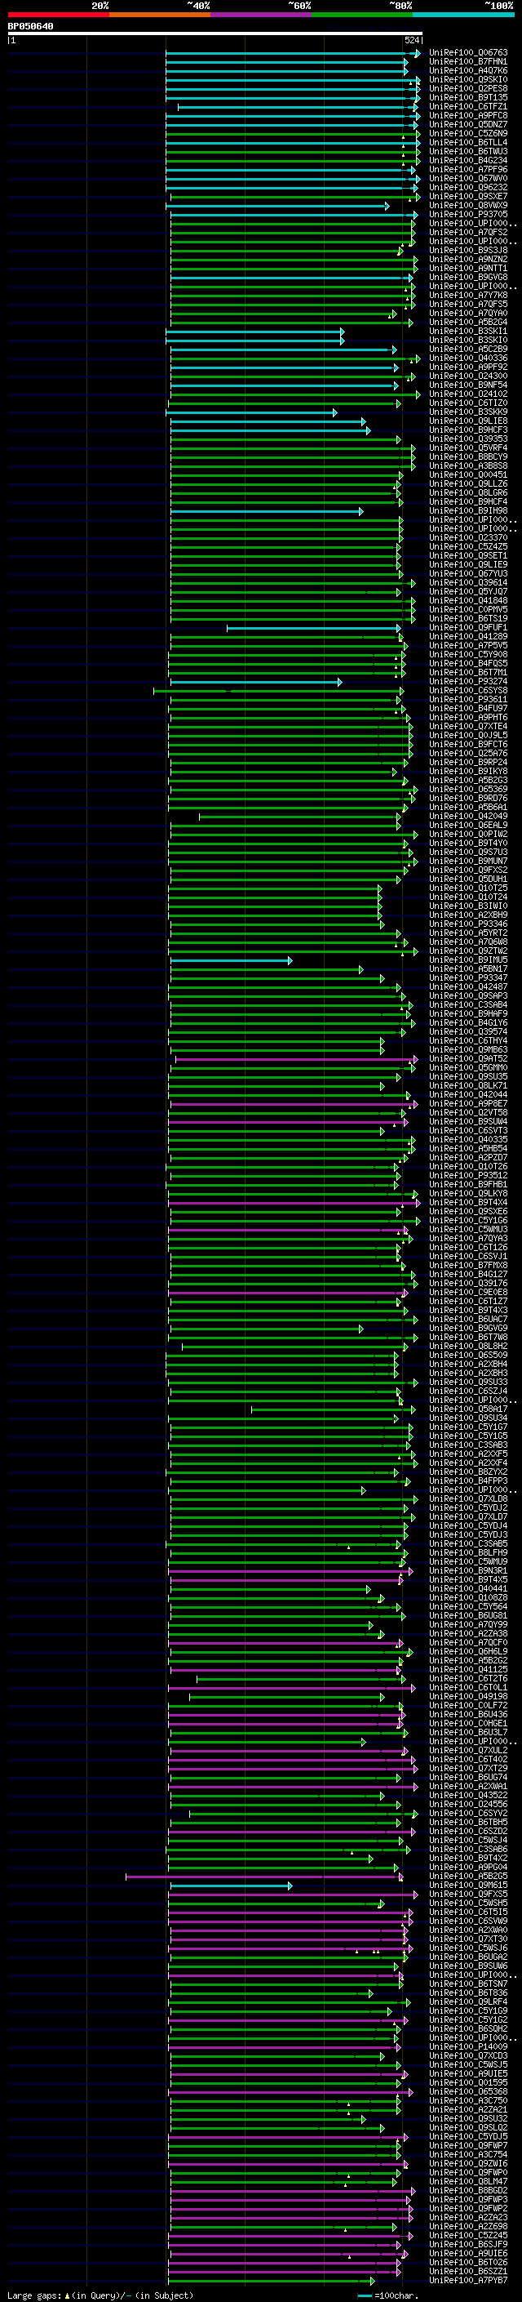Click the UniRef100_Q7XT30 label

(468, 1940)
